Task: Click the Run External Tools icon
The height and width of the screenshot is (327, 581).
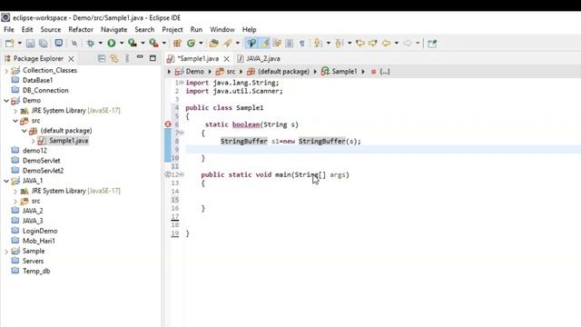Action: pyautogui.click(x=153, y=44)
